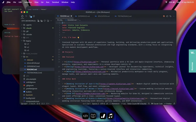Screen dimensions: 196x122
Task: Click the main branch indicator in status bar
Action: 24,104
